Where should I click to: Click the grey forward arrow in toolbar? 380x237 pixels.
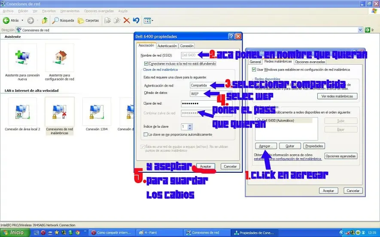tap(30, 21)
